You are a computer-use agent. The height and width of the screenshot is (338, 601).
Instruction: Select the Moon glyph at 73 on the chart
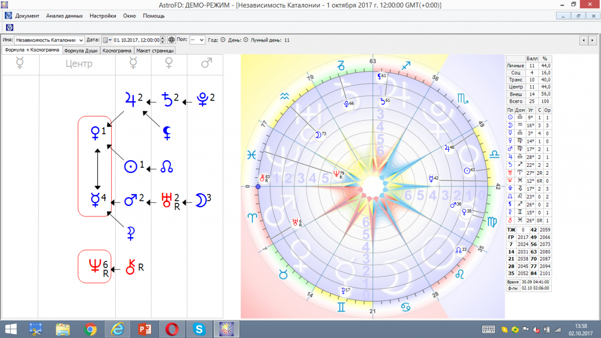(x=318, y=135)
